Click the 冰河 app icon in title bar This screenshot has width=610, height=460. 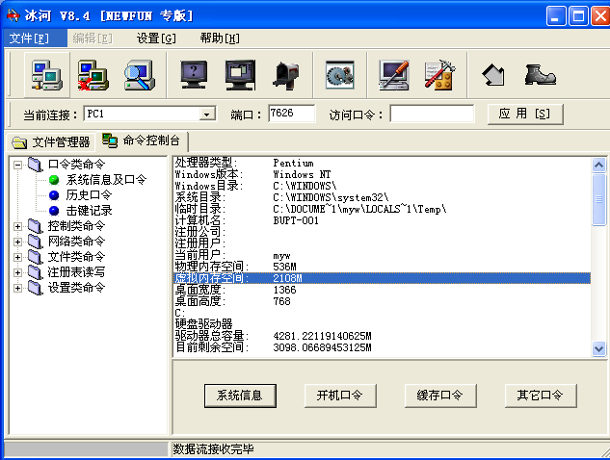[x=13, y=15]
